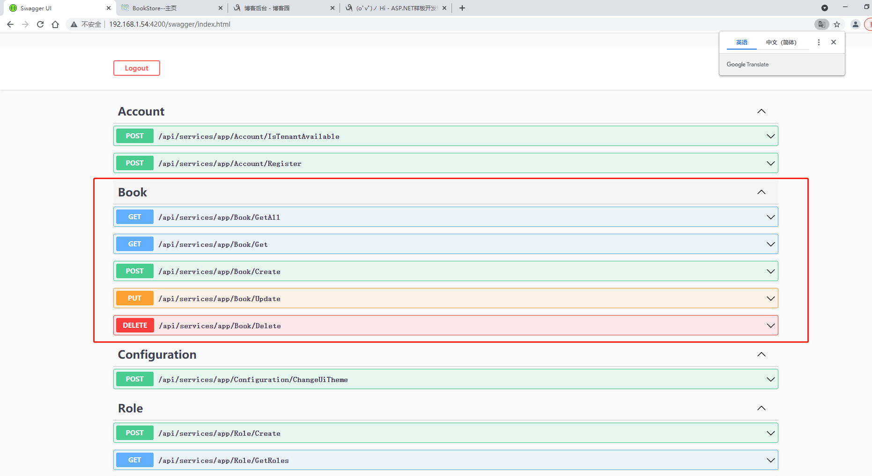Open the browser profile avatar

click(855, 24)
